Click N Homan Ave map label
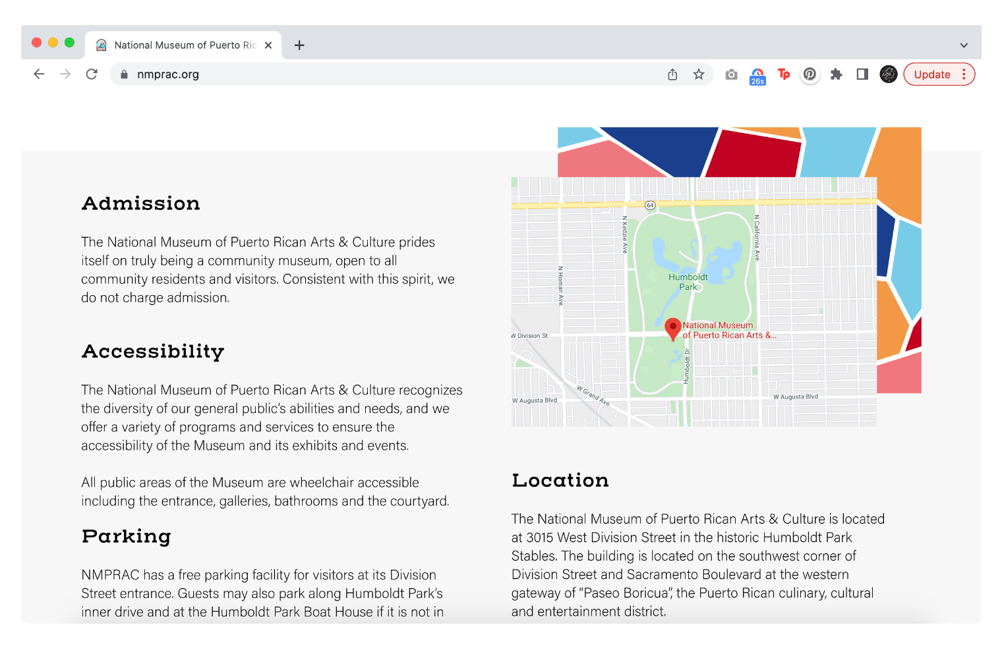This screenshot has height=654, width=1002. (560, 286)
